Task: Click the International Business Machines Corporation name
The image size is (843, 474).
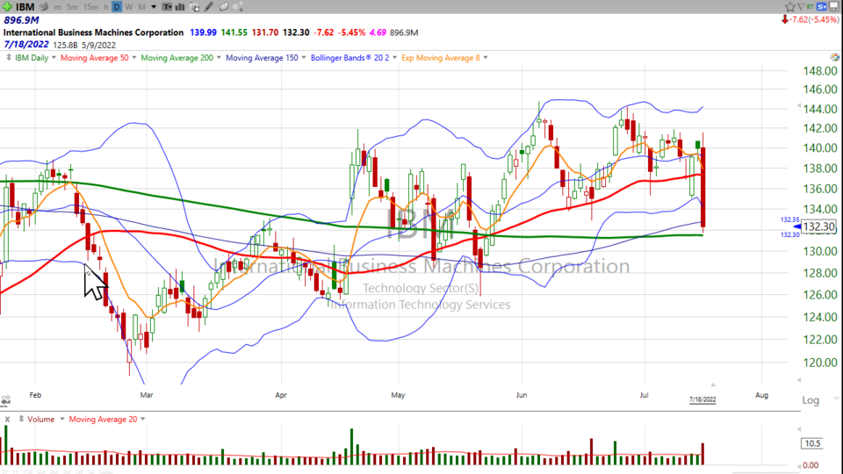Action: point(94,32)
